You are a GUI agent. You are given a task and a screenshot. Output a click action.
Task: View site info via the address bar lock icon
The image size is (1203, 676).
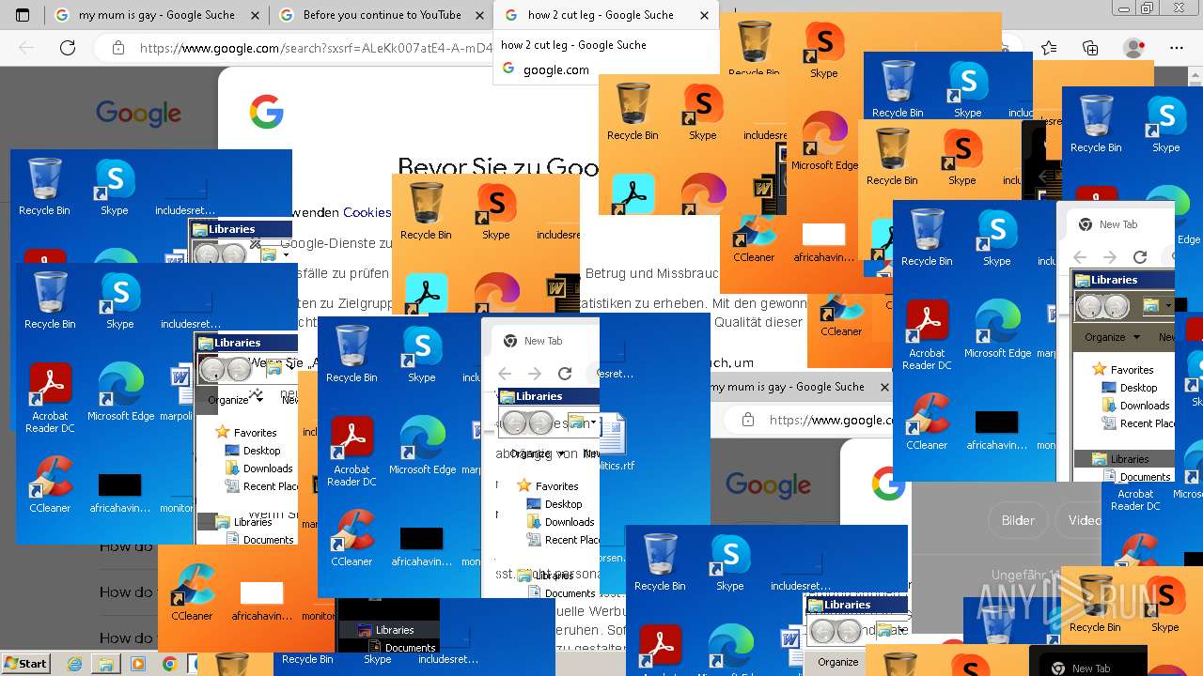[117, 48]
